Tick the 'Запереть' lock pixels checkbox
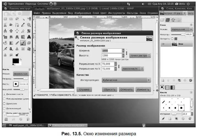The height and width of the screenshot is (138, 197). pyautogui.click(x=172, y=39)
